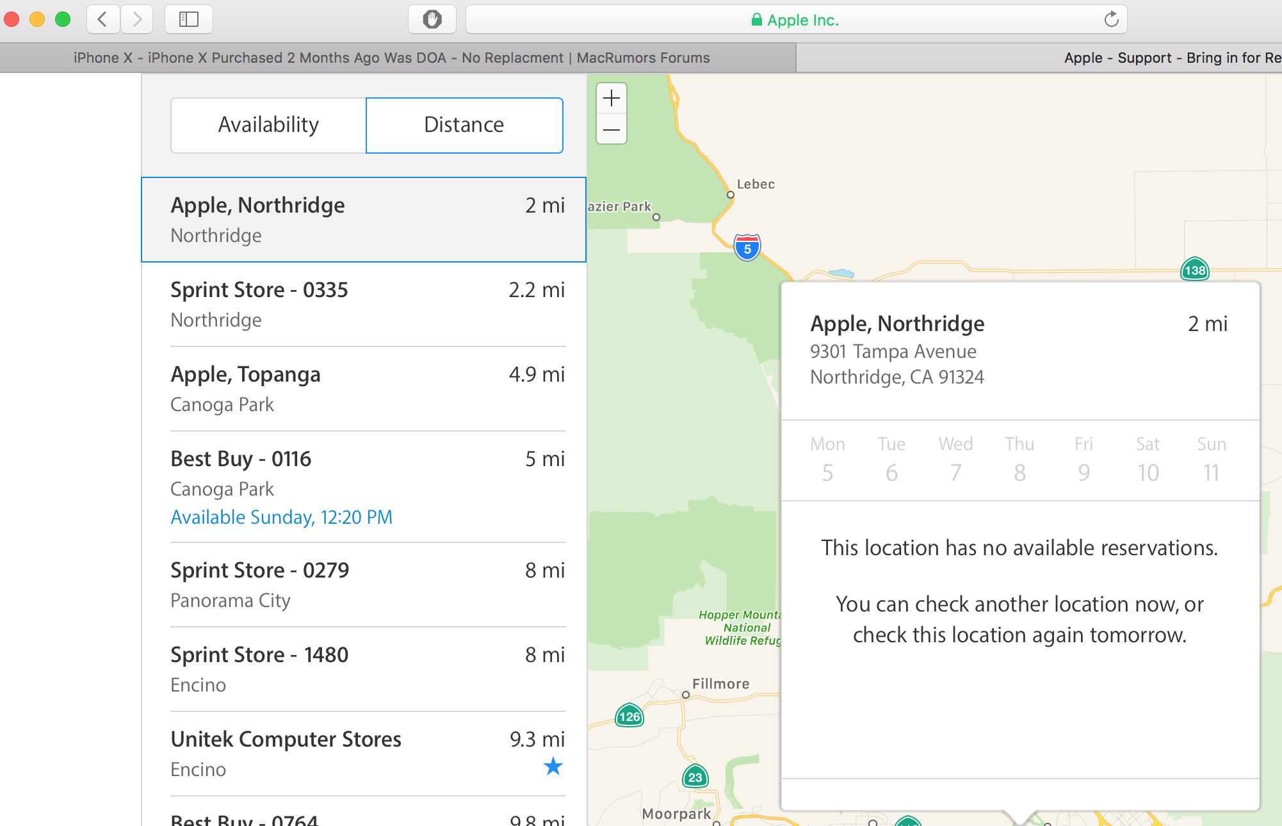
Task: Select Best Buy - 0116 location
Action: (364, 487)
